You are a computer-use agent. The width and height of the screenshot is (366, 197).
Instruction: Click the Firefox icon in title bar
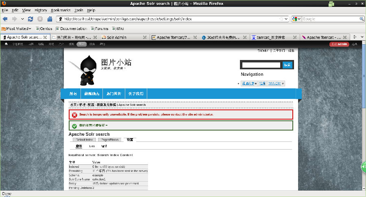pos(4,3)
